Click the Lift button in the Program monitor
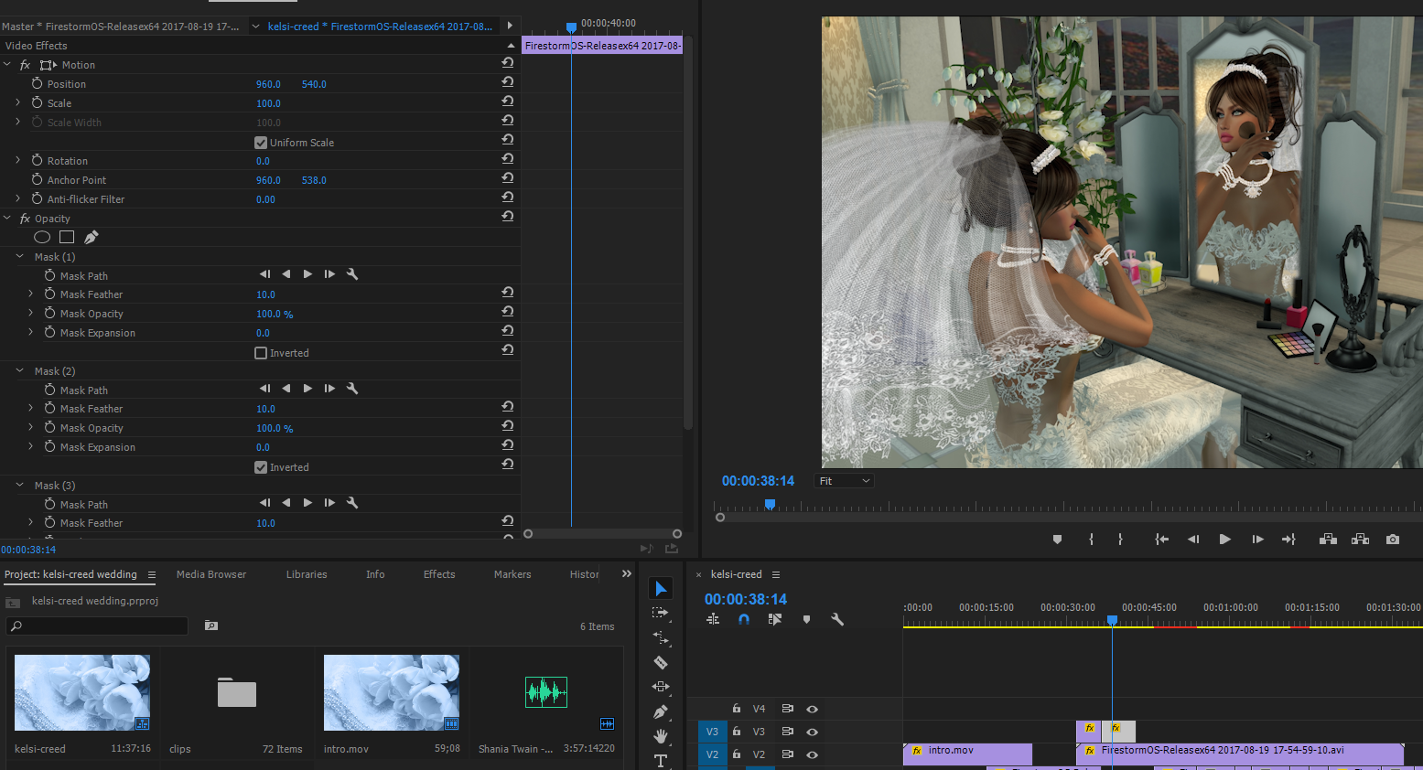 pyautogui.click(x=1328, y=540)
